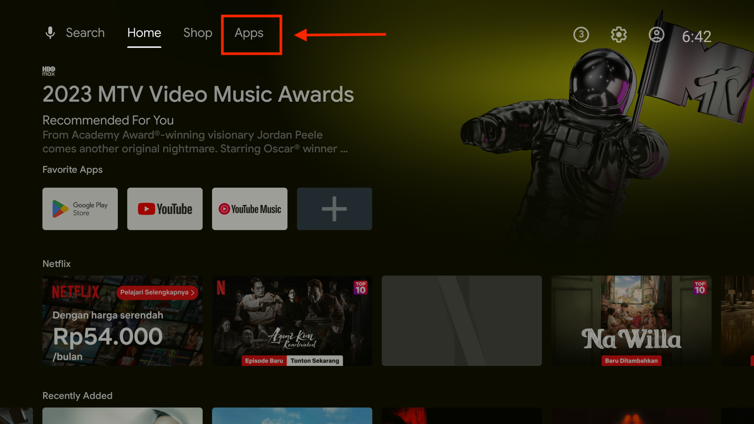Open the user account profile icon

tap(657, 35)
